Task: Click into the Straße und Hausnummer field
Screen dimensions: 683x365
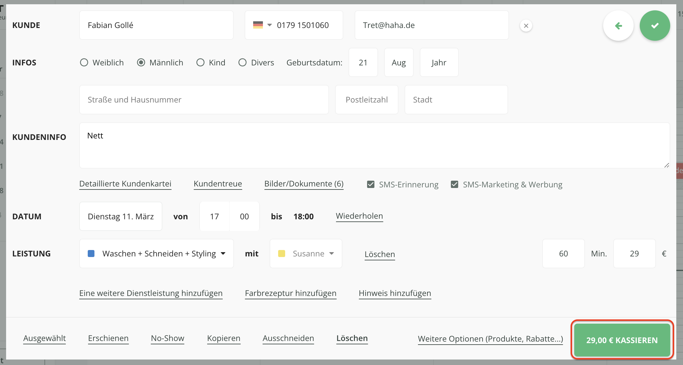Action: tap(204, 100)
